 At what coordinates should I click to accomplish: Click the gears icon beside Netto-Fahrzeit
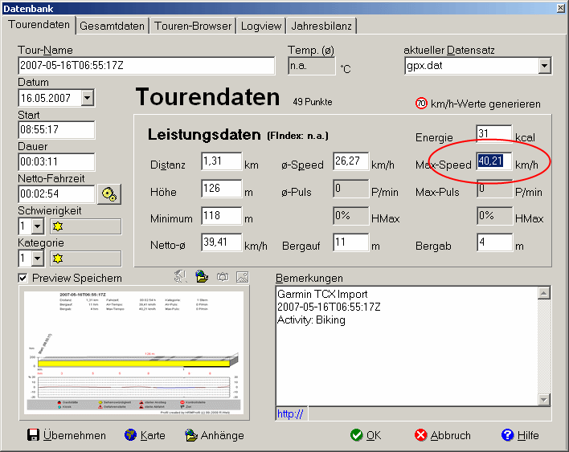tap(109, 194)
